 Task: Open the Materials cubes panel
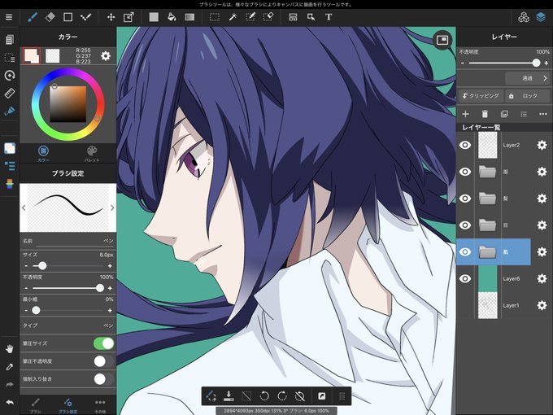coord(524,17)
